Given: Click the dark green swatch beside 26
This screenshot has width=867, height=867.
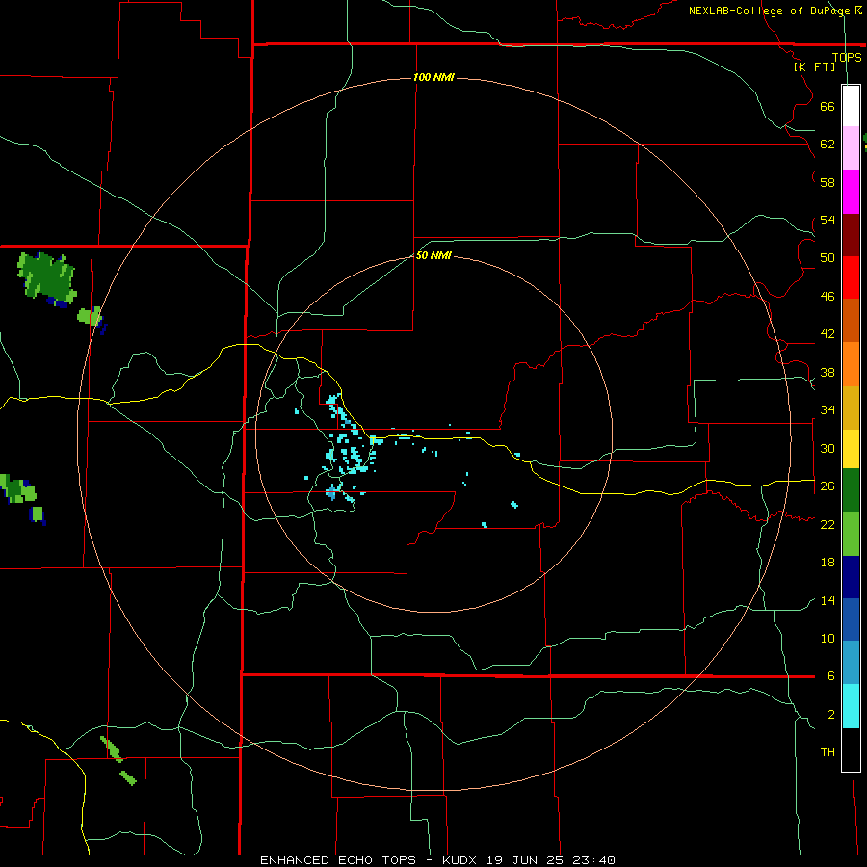Looking at the screenshot, I should pyautogui.click(x=851, y=490).
